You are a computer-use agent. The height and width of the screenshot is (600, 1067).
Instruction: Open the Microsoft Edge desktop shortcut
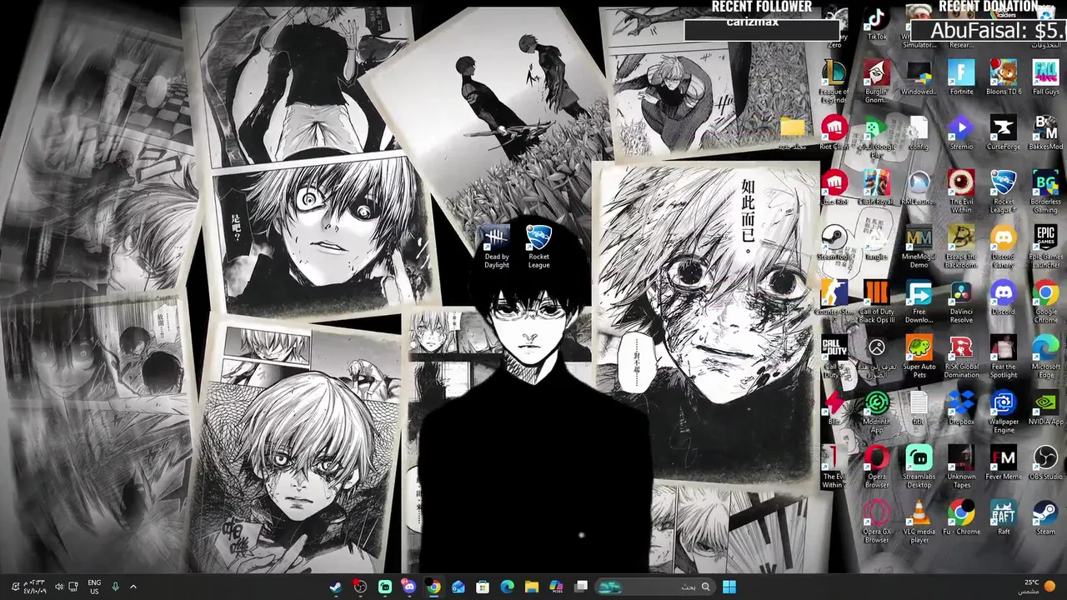(1045, 356)
